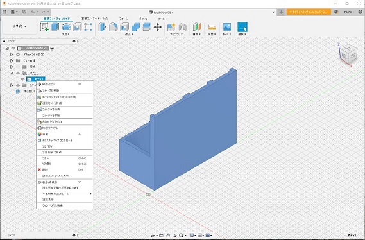Select the Revolve tool icon
Image resolution: width=365 pixels, height=240 pixels.
point(66,27)
